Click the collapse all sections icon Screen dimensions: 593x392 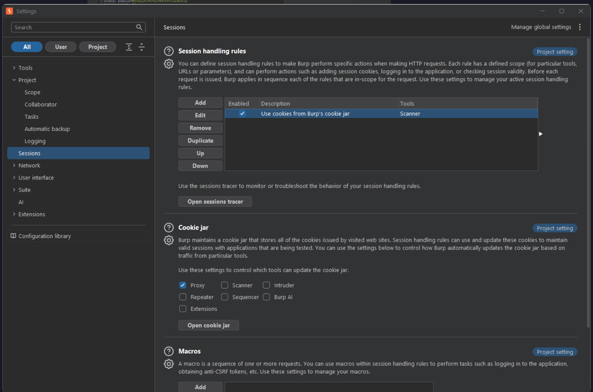click(x=141, y=47)
